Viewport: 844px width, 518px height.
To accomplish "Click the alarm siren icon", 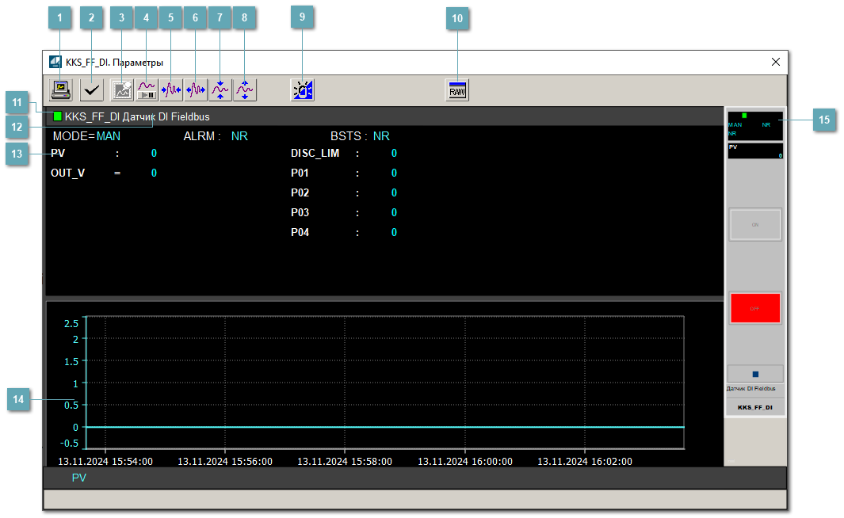I will tap(302, 90).
